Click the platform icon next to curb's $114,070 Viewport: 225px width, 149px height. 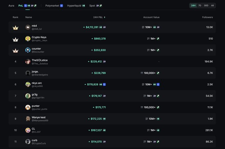[x=104, y=142]
